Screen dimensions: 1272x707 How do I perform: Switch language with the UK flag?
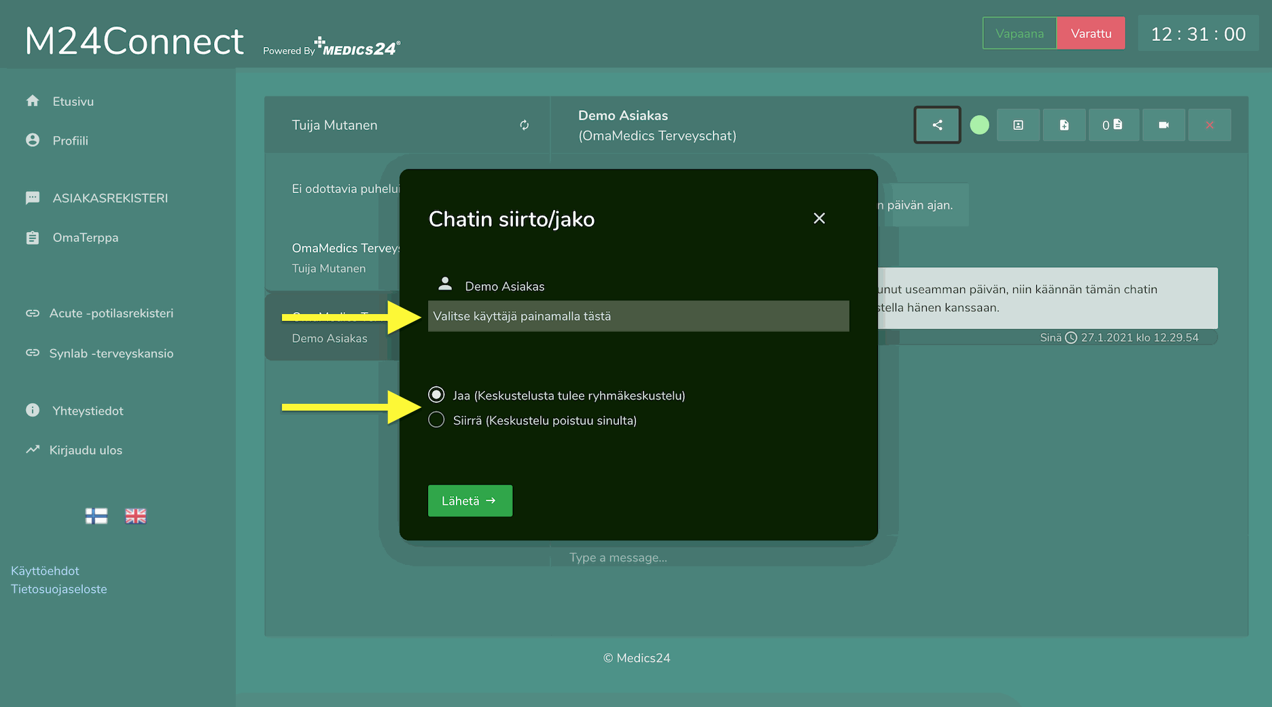[x=136, y=516]
